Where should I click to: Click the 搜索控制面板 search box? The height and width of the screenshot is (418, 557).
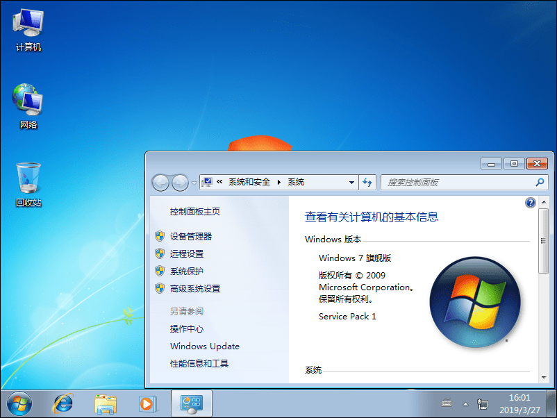(458, 182)
